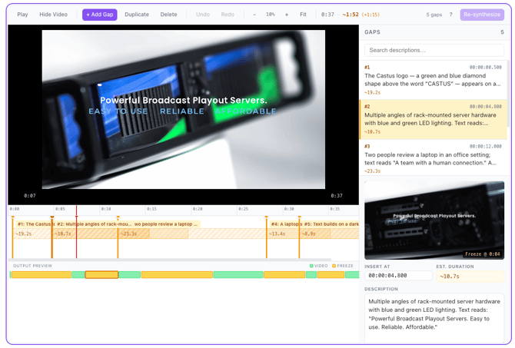This screenshot has width=515, height=348.
Task: Click the highlighted freeze segment in output preview
Action: coord(101,274)
